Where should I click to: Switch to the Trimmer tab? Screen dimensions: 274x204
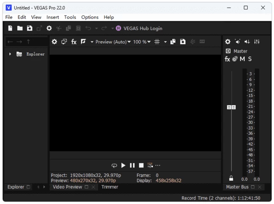tap(110, 187)
